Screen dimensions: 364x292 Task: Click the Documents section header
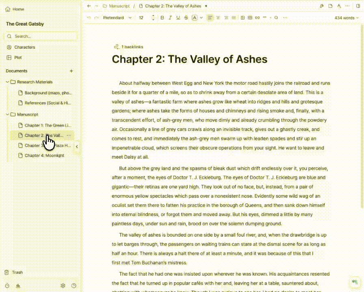click(17, 71)
